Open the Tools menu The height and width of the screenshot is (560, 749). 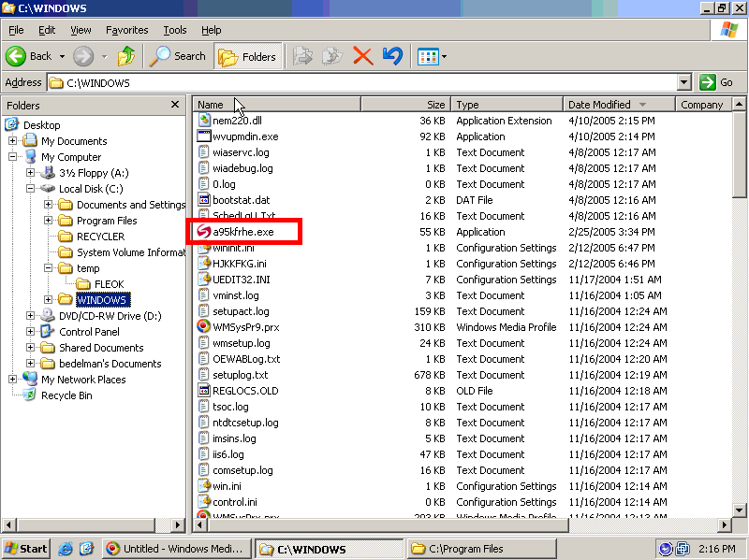click(x=174, y=30)
